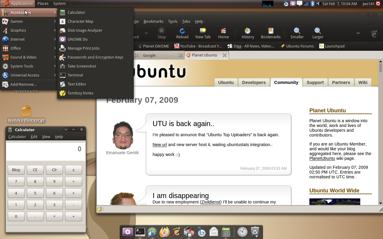Open Text Editor from Accessories

point(95,84)
